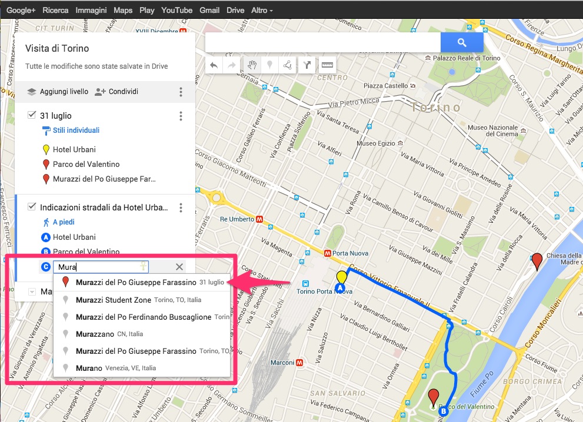The height and width of the screenshot is (422, 583).
Task: Open the 31 luglio layer options menu
Action: (x=181, y=116)
